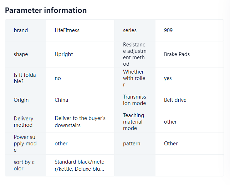The height and width of the screenshot is (185, 230).
Task: Click the Parameter information heading
Action: click(x=46, y=10)
